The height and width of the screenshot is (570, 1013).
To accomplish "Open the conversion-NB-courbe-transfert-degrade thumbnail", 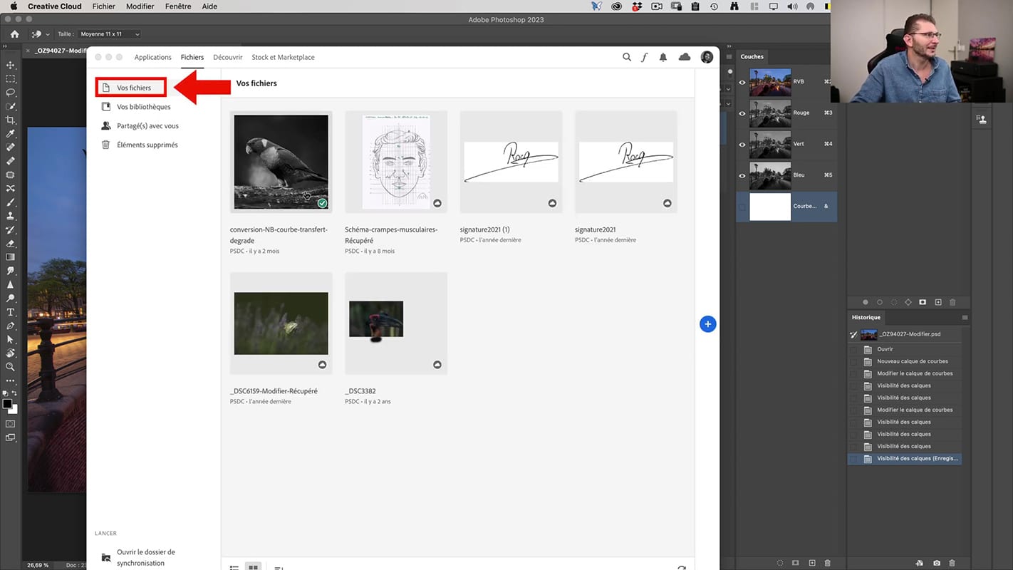I will [x=281, y=162].
